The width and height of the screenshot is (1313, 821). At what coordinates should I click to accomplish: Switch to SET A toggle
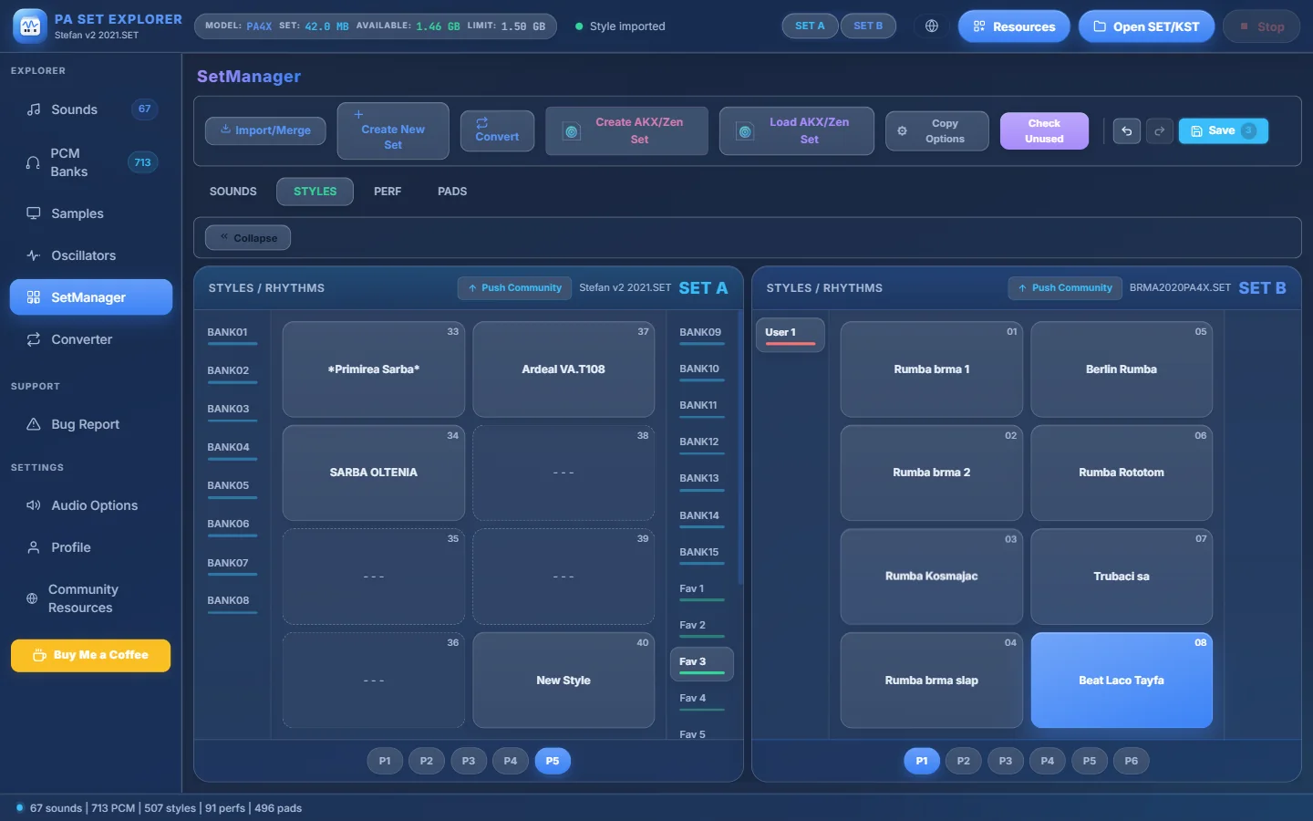[810, 26]
